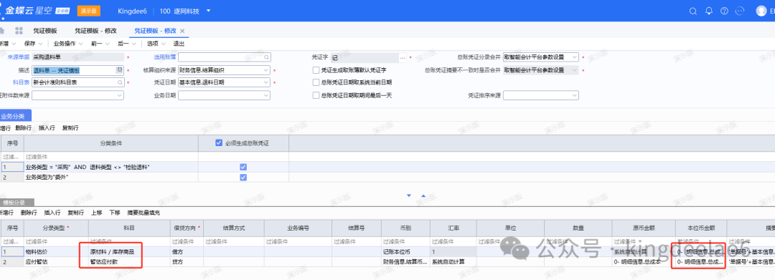Enable 总账凭证日期取系统当前日期 checkbox

point(316,82)
